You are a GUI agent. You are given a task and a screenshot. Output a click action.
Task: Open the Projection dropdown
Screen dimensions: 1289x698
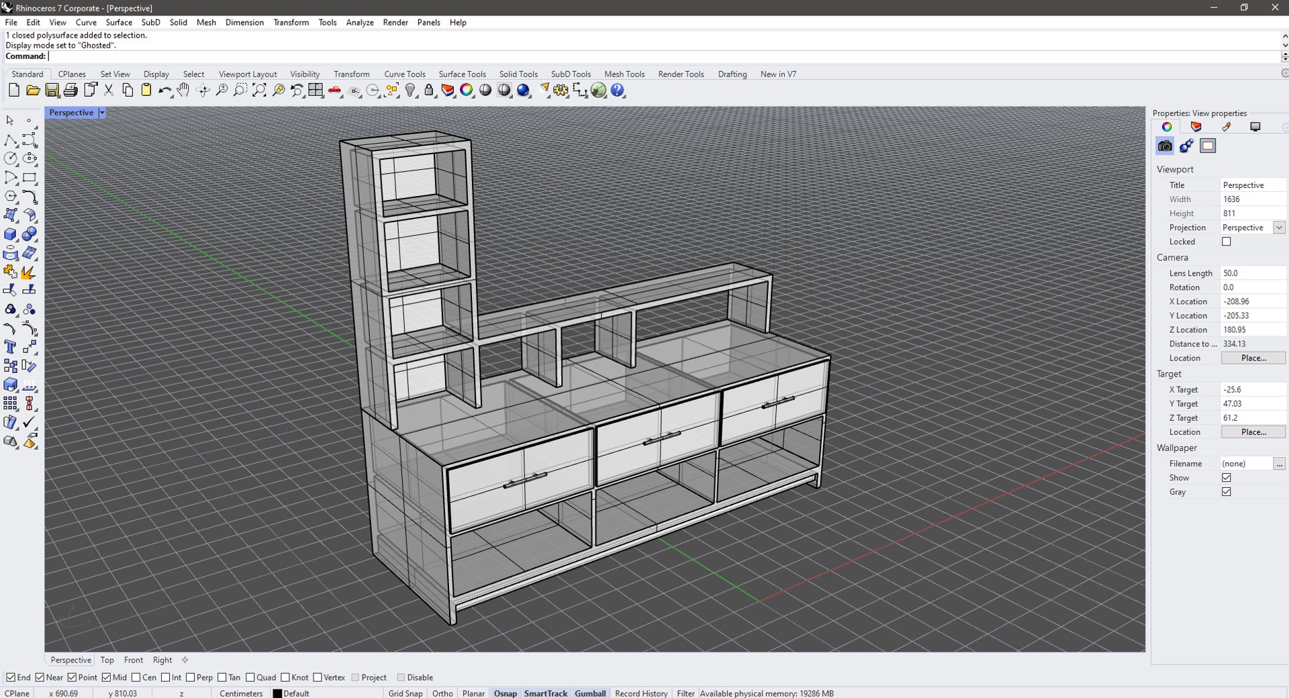pos(1279,228)
